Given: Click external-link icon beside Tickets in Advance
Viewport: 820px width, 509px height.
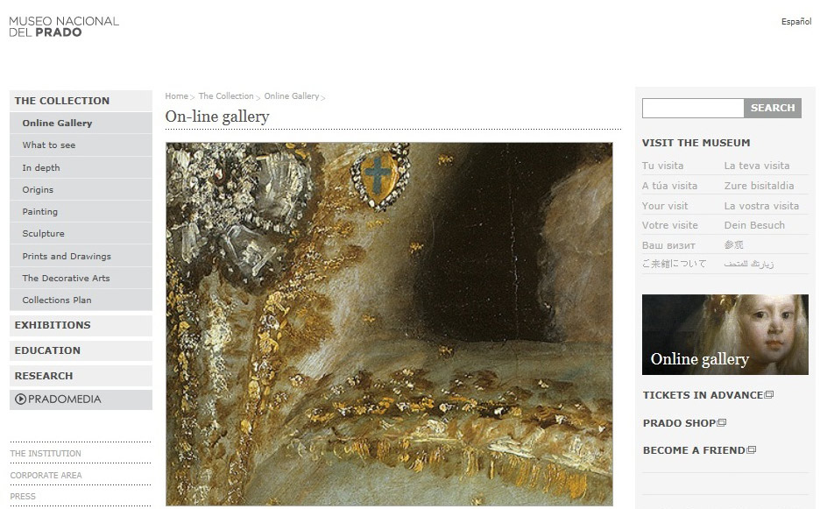Looking at the screenshot, I should click(x=769, y=395).
